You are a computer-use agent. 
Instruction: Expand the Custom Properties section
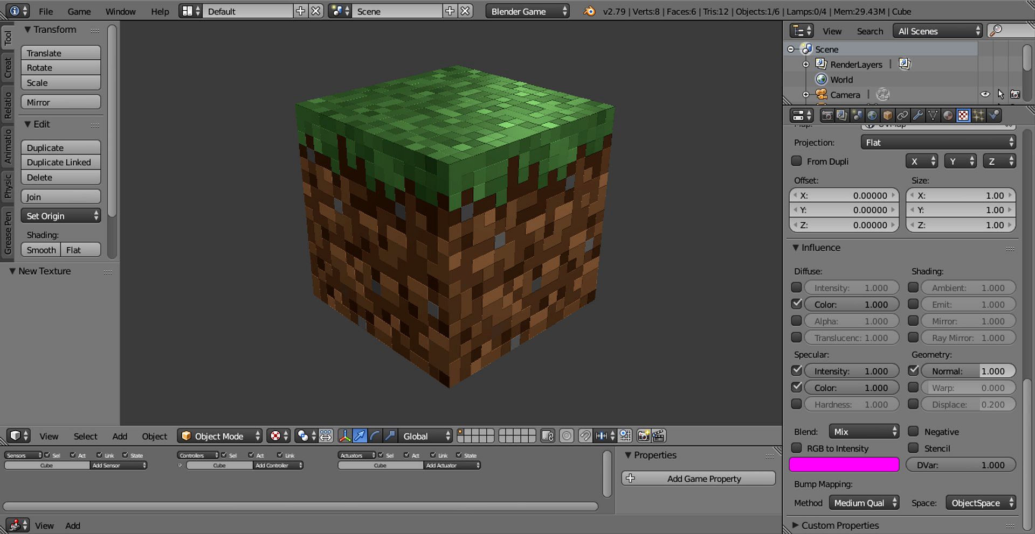[x=840, y=525]
